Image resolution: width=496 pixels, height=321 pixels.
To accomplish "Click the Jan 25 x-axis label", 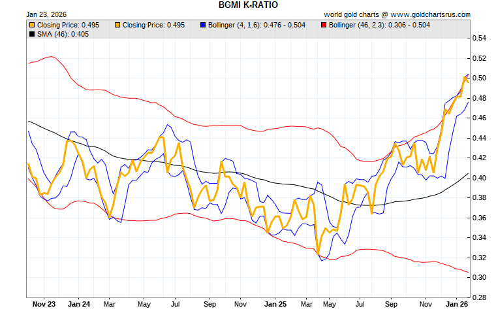I will click(275, 304).
